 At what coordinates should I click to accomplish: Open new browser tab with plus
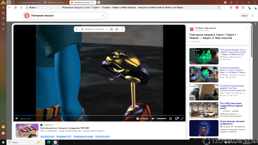99,2
